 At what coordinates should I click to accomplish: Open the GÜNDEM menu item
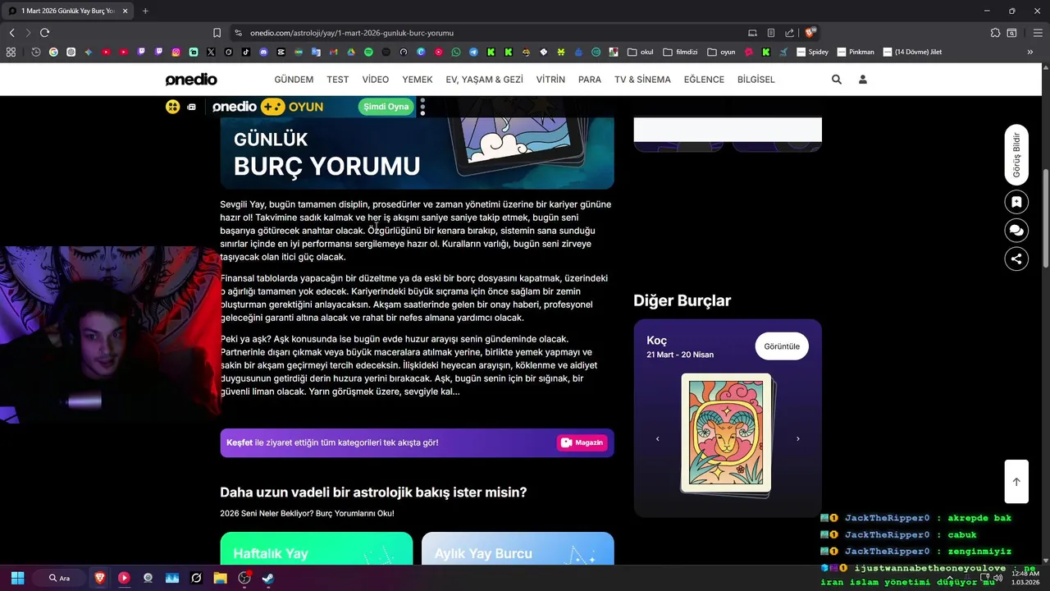pyautogui.click(x=294, y=80)
